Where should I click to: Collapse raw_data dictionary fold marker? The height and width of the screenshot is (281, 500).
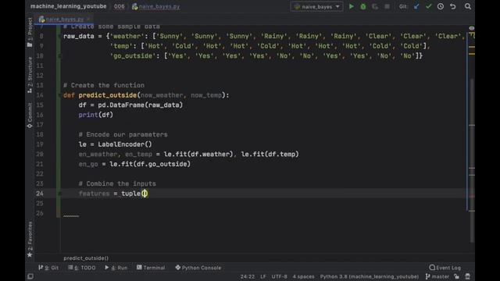[x=59, y=37]
